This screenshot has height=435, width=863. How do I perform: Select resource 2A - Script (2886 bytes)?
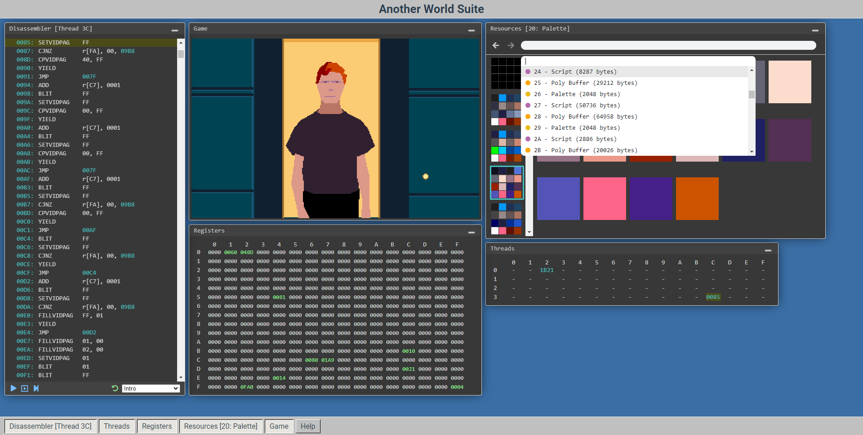pos(635,139)
